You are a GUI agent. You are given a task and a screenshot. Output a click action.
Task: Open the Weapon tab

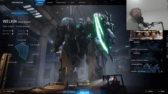click(50, 3)
